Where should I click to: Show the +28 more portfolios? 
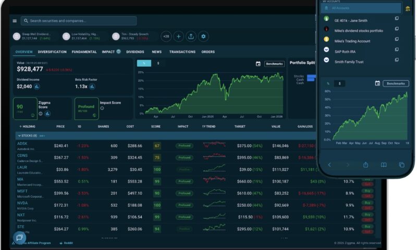[x=166, y=36]
